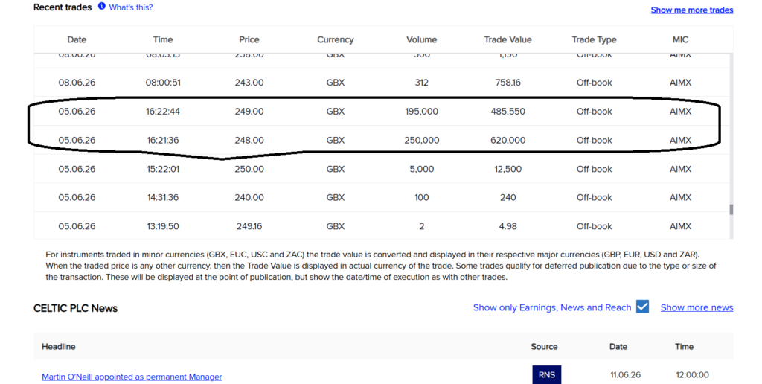Select the 16:21:36 trade time cell
The height and width of the screenshot is (384, 762).
point(163,140)
